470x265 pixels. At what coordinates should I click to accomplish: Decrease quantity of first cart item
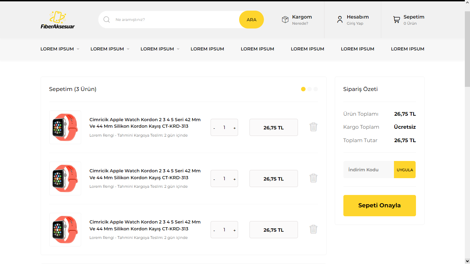pos(214,128)
